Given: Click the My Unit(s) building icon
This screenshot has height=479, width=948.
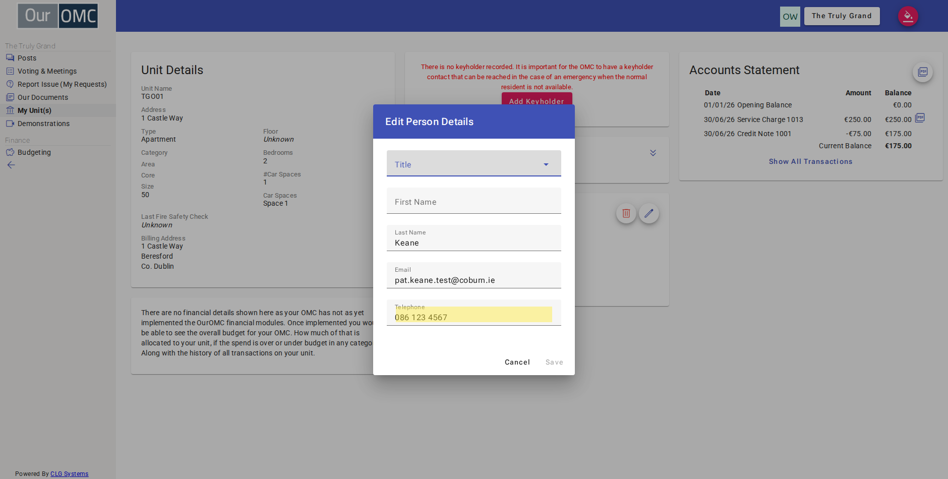Looking at the screenshot, I should tap(10, 110).
